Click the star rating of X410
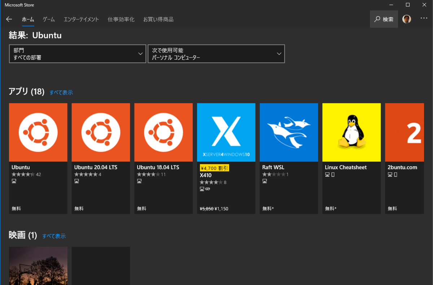Screen dimensions: 433x285 tap(211, 182)
